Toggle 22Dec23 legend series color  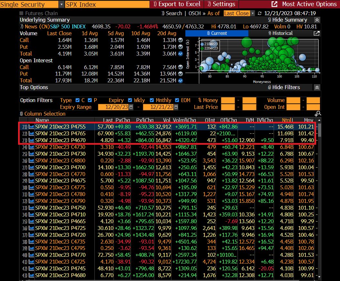202,48
